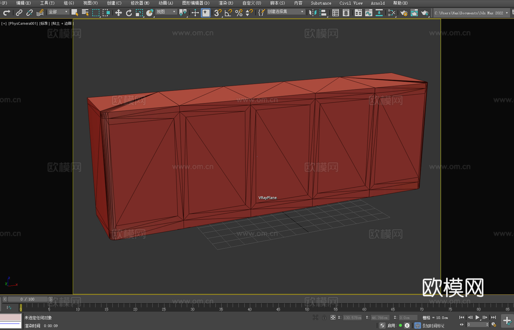This screenshot has width=514, height=330.
Task: Toggle the Scene Explorer icon
Action: [x=336, y=13]
